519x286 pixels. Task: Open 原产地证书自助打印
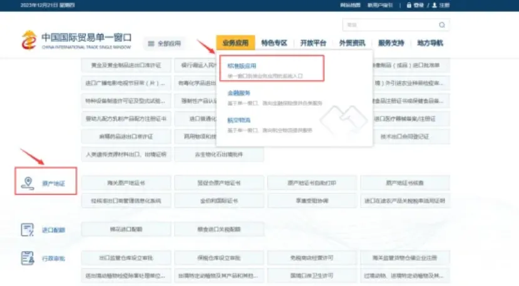coord(312,183)
